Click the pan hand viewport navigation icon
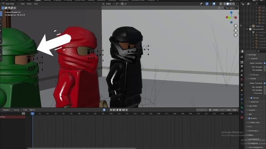Image resolution: width=266 pixels, height=149 pixels. pyautogui.click(x=236, y=30)
